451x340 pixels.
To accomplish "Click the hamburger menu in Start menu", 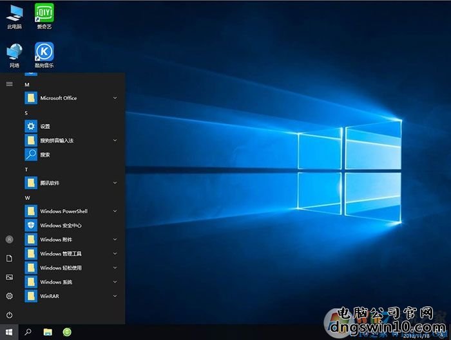I will tap(10, 84).
